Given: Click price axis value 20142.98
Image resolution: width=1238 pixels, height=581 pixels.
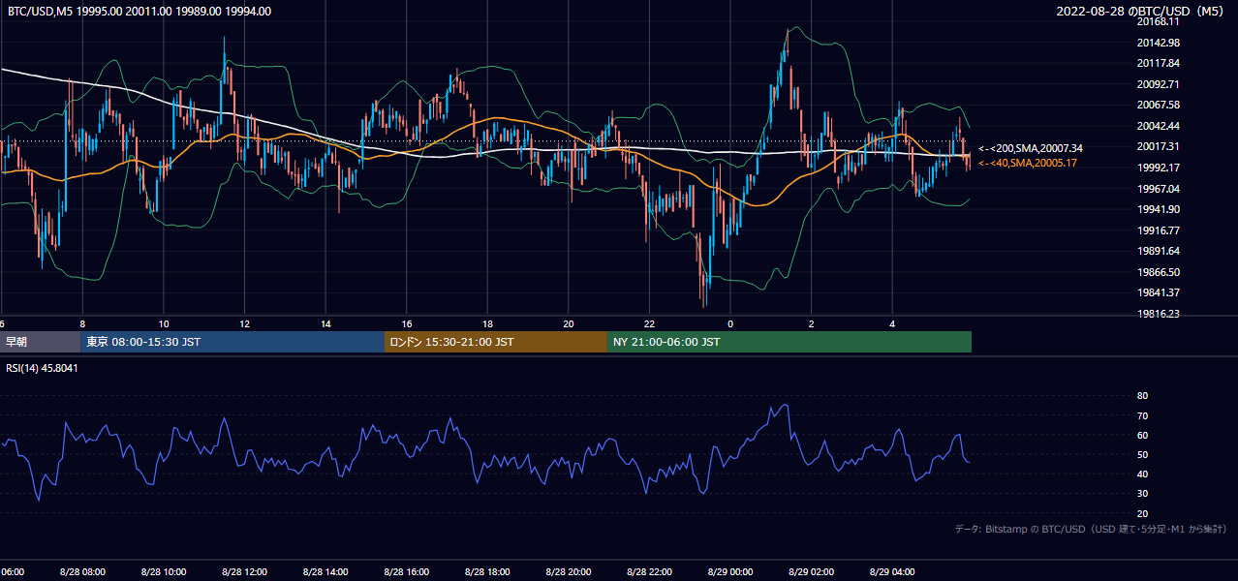Looking at the screenshot, I should (1159, 43).
